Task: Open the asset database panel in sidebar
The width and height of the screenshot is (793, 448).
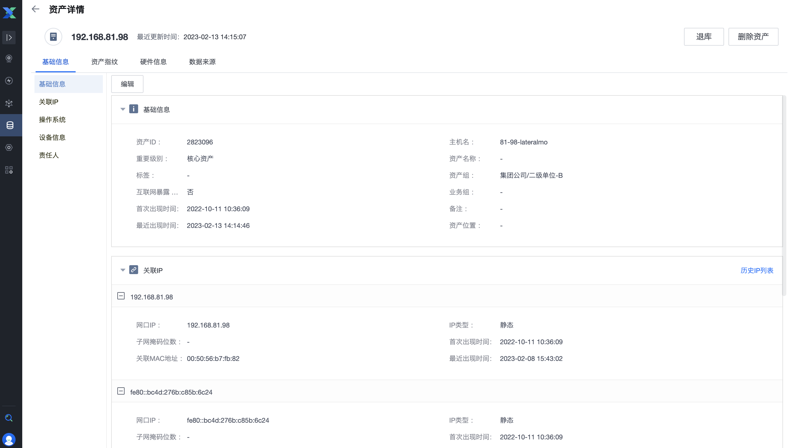Action: 9,125
